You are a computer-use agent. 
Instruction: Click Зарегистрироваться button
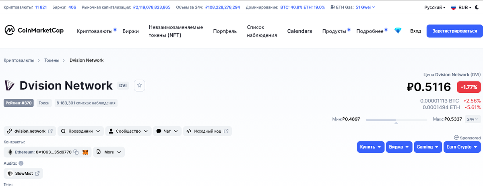pos(454,31)
